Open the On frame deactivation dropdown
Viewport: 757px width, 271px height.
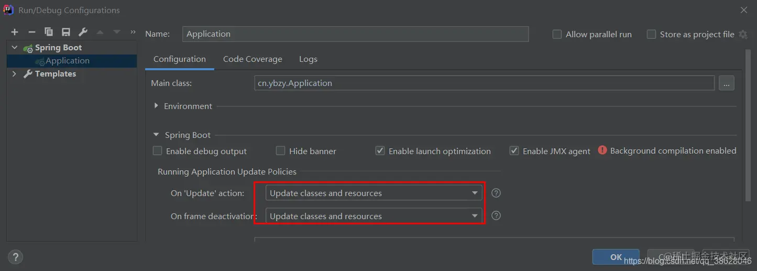(x=374, y=216)
